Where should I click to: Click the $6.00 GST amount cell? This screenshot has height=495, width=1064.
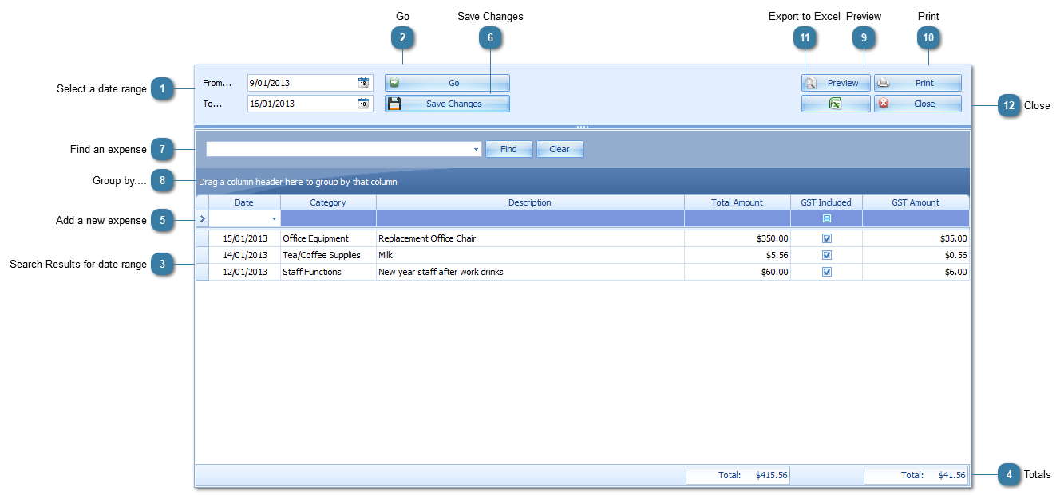click(x=916, y=272)
